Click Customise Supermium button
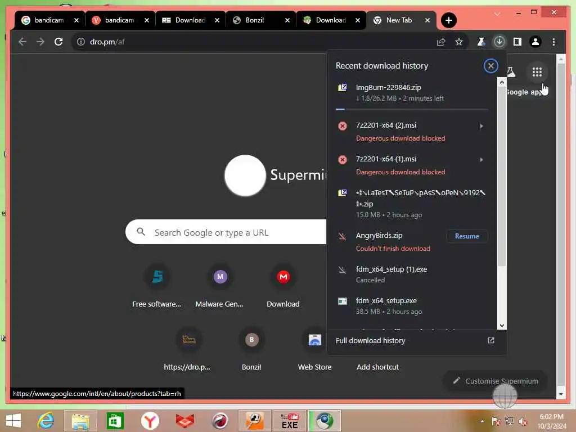The image size is (576, 432). pos(495,381)
